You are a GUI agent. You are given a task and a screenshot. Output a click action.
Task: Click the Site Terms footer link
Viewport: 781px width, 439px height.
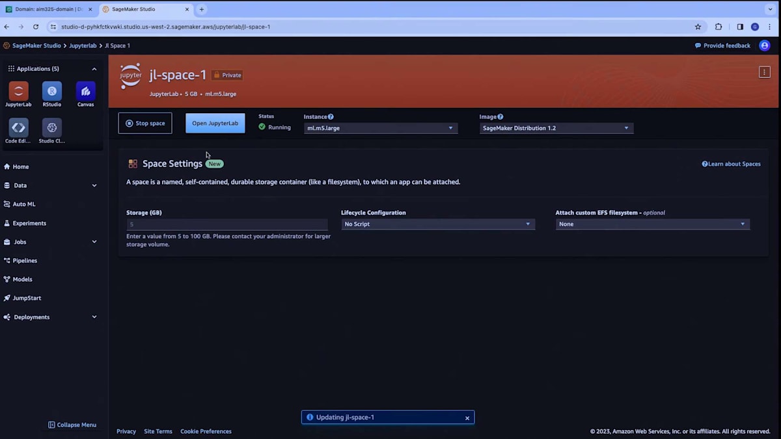tap(158, 431)
